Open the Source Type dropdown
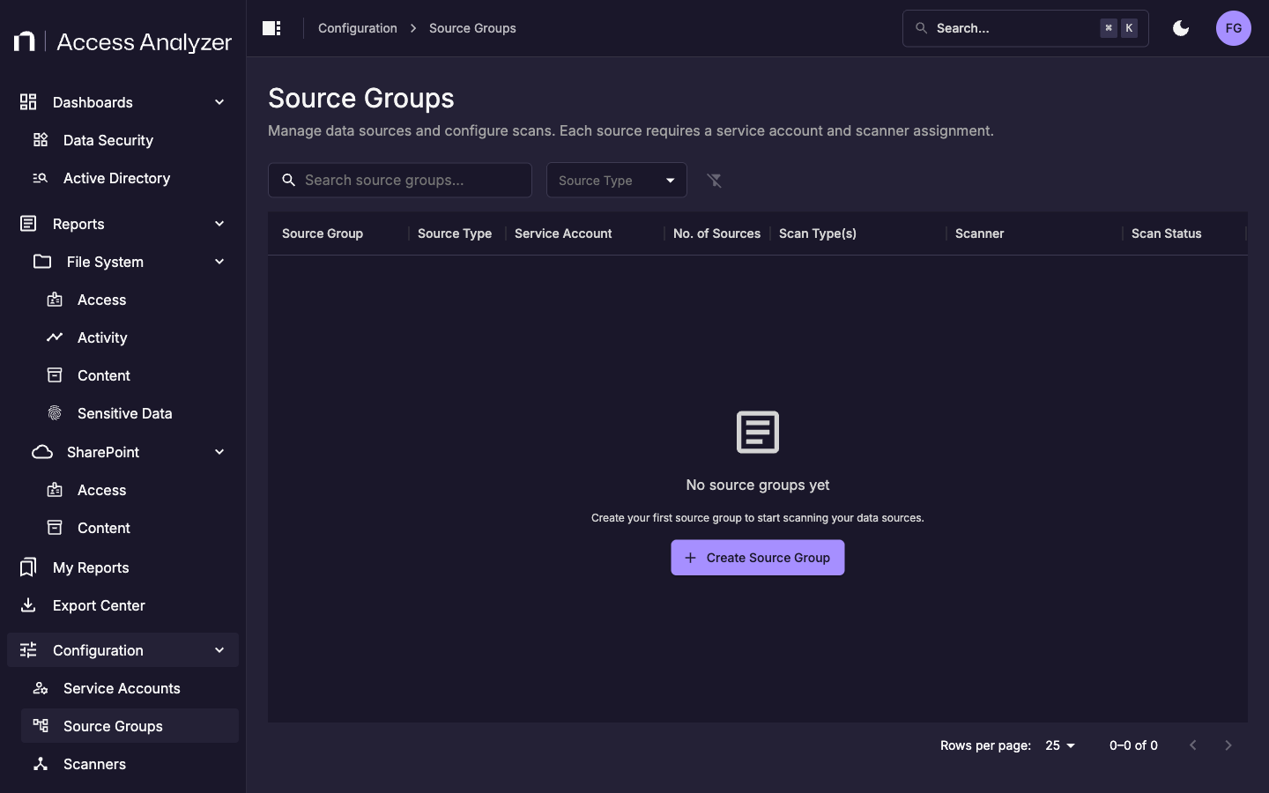This screenshot has width=1269, height=793. pyautogui.click(x=616, y=180)
